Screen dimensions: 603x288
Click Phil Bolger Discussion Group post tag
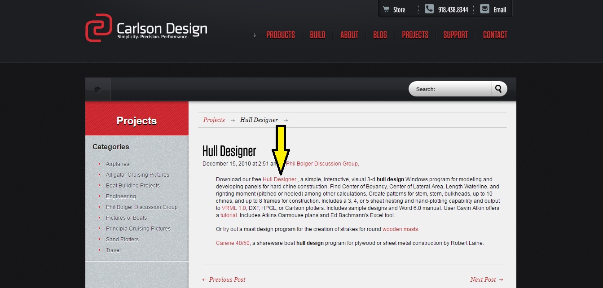[x=322, y=164]
